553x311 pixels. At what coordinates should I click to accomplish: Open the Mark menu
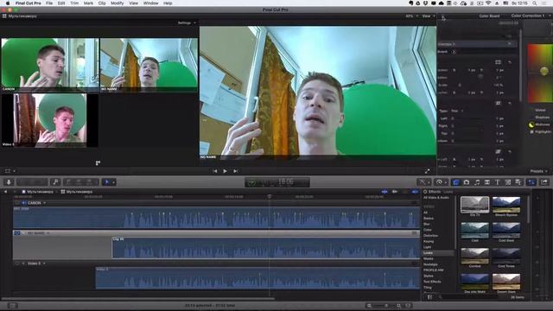[88, 3]
